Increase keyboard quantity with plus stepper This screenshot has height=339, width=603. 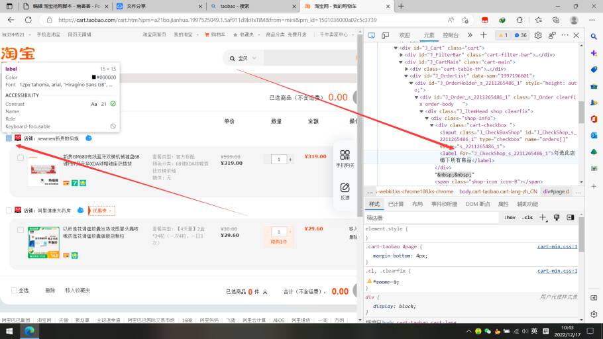(x=290, y=159)
